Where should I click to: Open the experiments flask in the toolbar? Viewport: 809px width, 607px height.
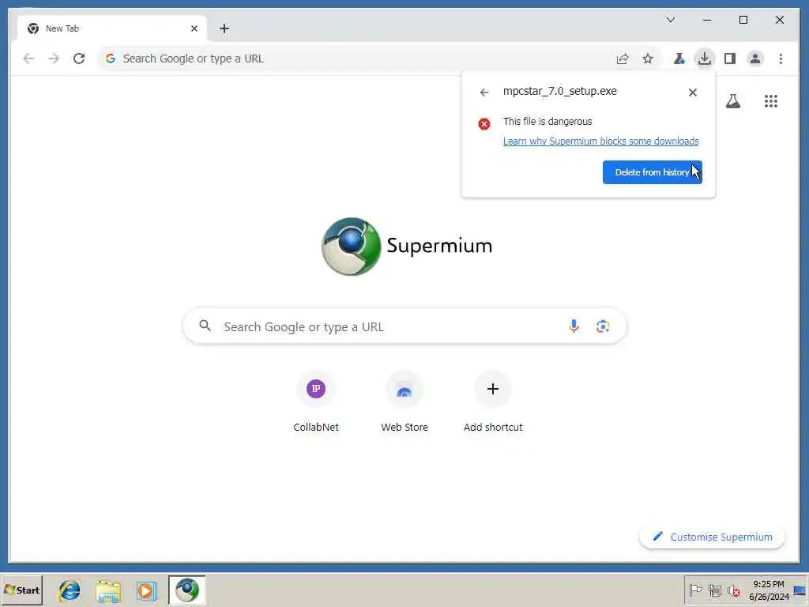click(x=679, y=58)
